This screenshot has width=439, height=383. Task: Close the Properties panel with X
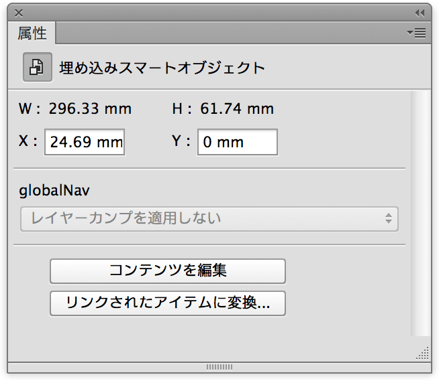pos(19,13)
